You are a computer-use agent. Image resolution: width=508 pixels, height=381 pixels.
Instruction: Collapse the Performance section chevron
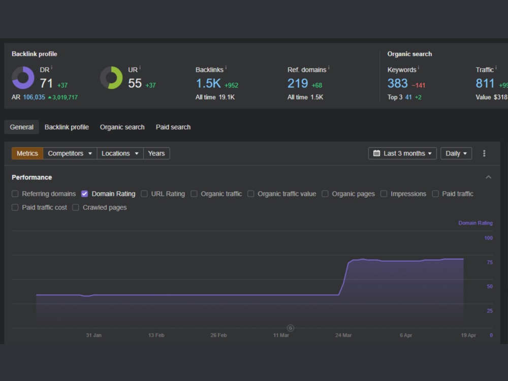(489, 177)
